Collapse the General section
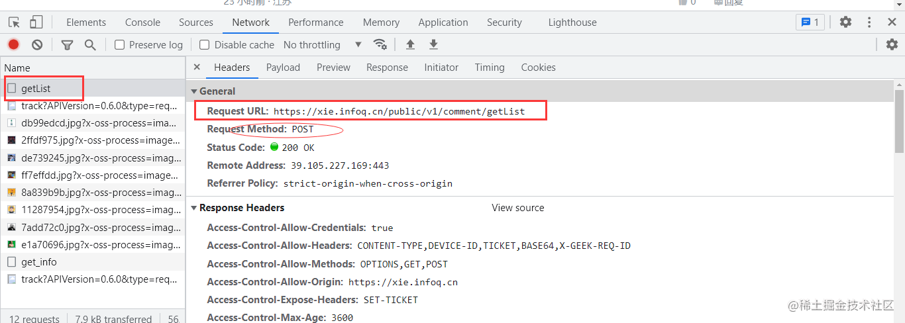The image size is (905, 323). tap(194, 91)
